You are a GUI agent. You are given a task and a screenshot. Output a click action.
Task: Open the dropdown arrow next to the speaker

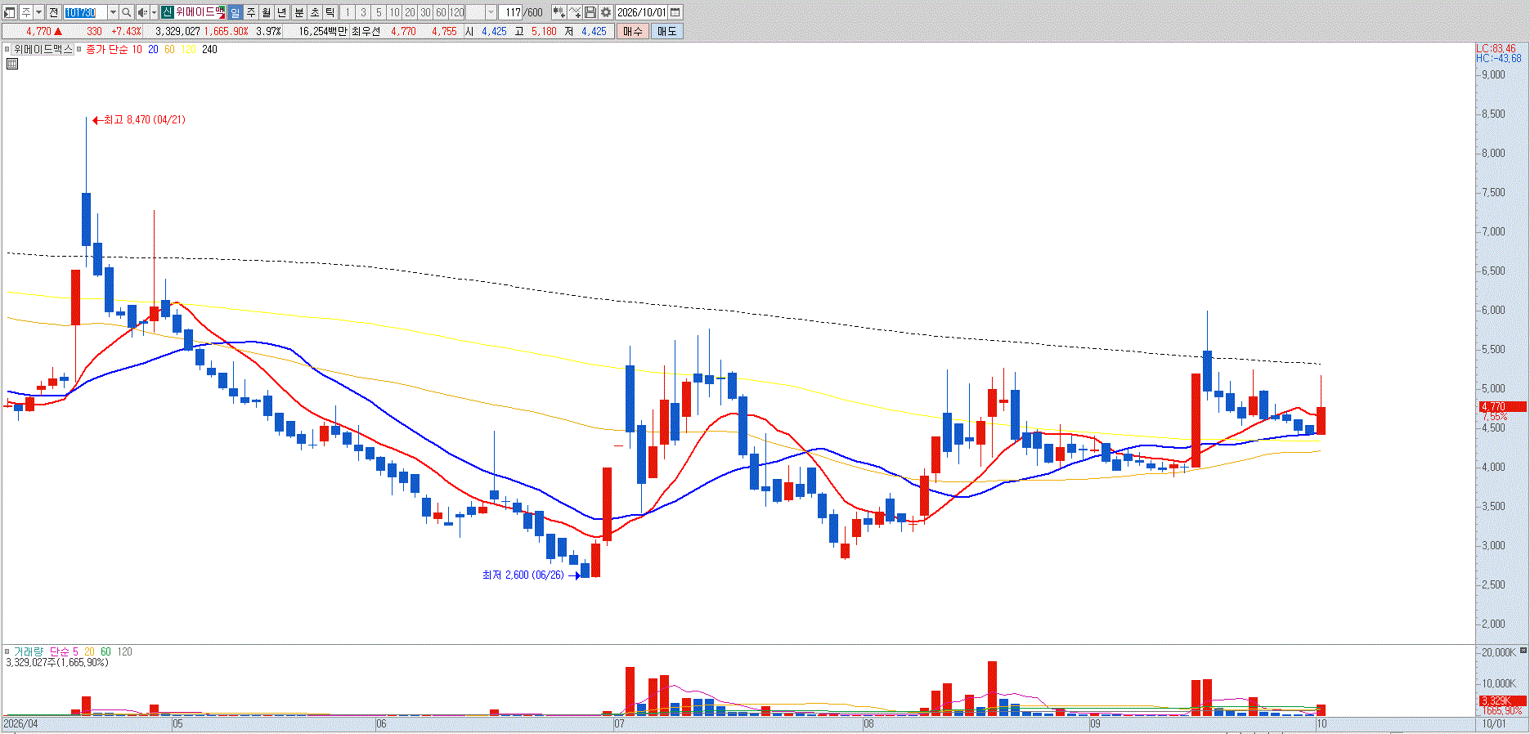click(x=154, y=12)
